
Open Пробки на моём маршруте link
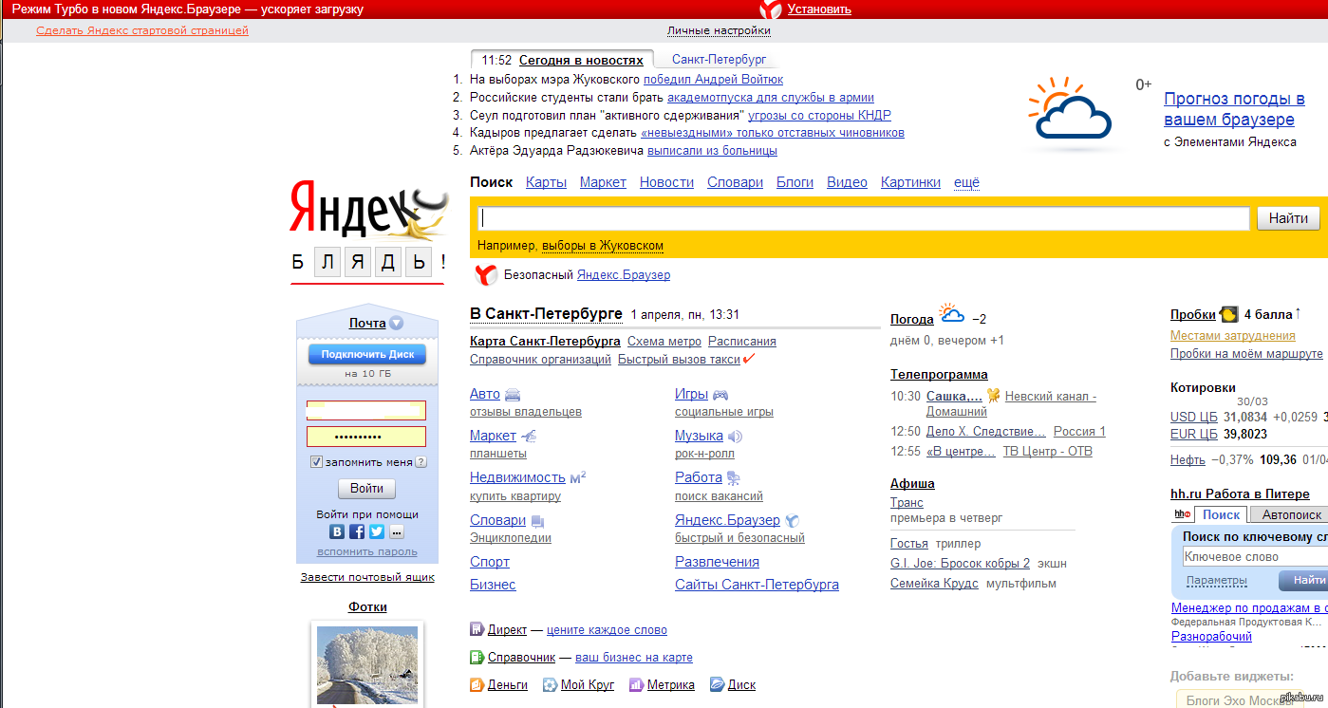point(1246,354)
